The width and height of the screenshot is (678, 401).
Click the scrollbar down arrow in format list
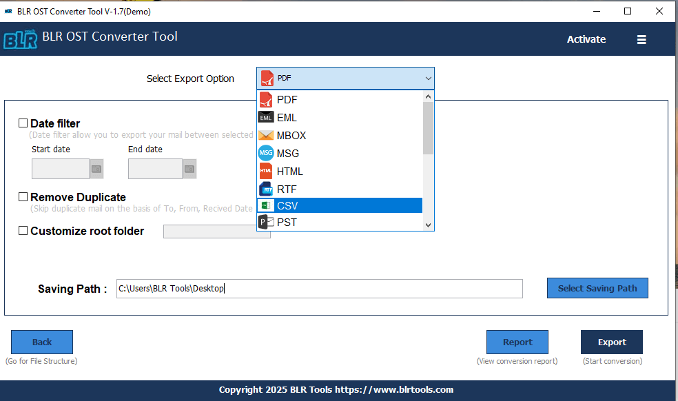(x=428, y=225)
